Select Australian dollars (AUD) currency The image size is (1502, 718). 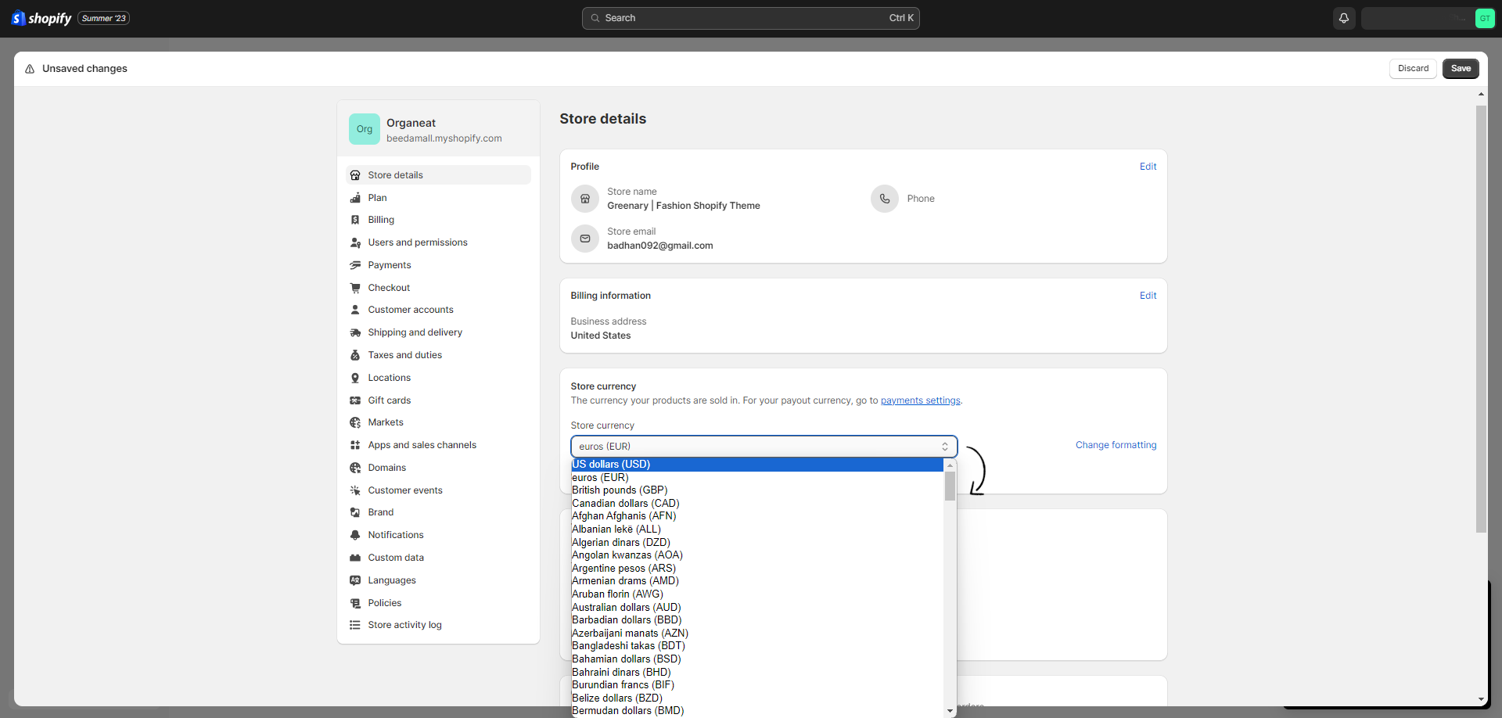click(757, 607)
